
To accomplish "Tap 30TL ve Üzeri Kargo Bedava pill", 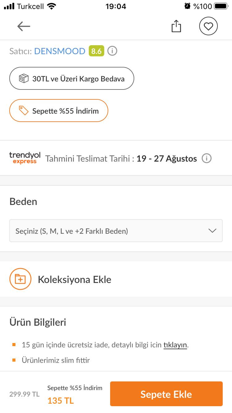I will pos(72,78).
